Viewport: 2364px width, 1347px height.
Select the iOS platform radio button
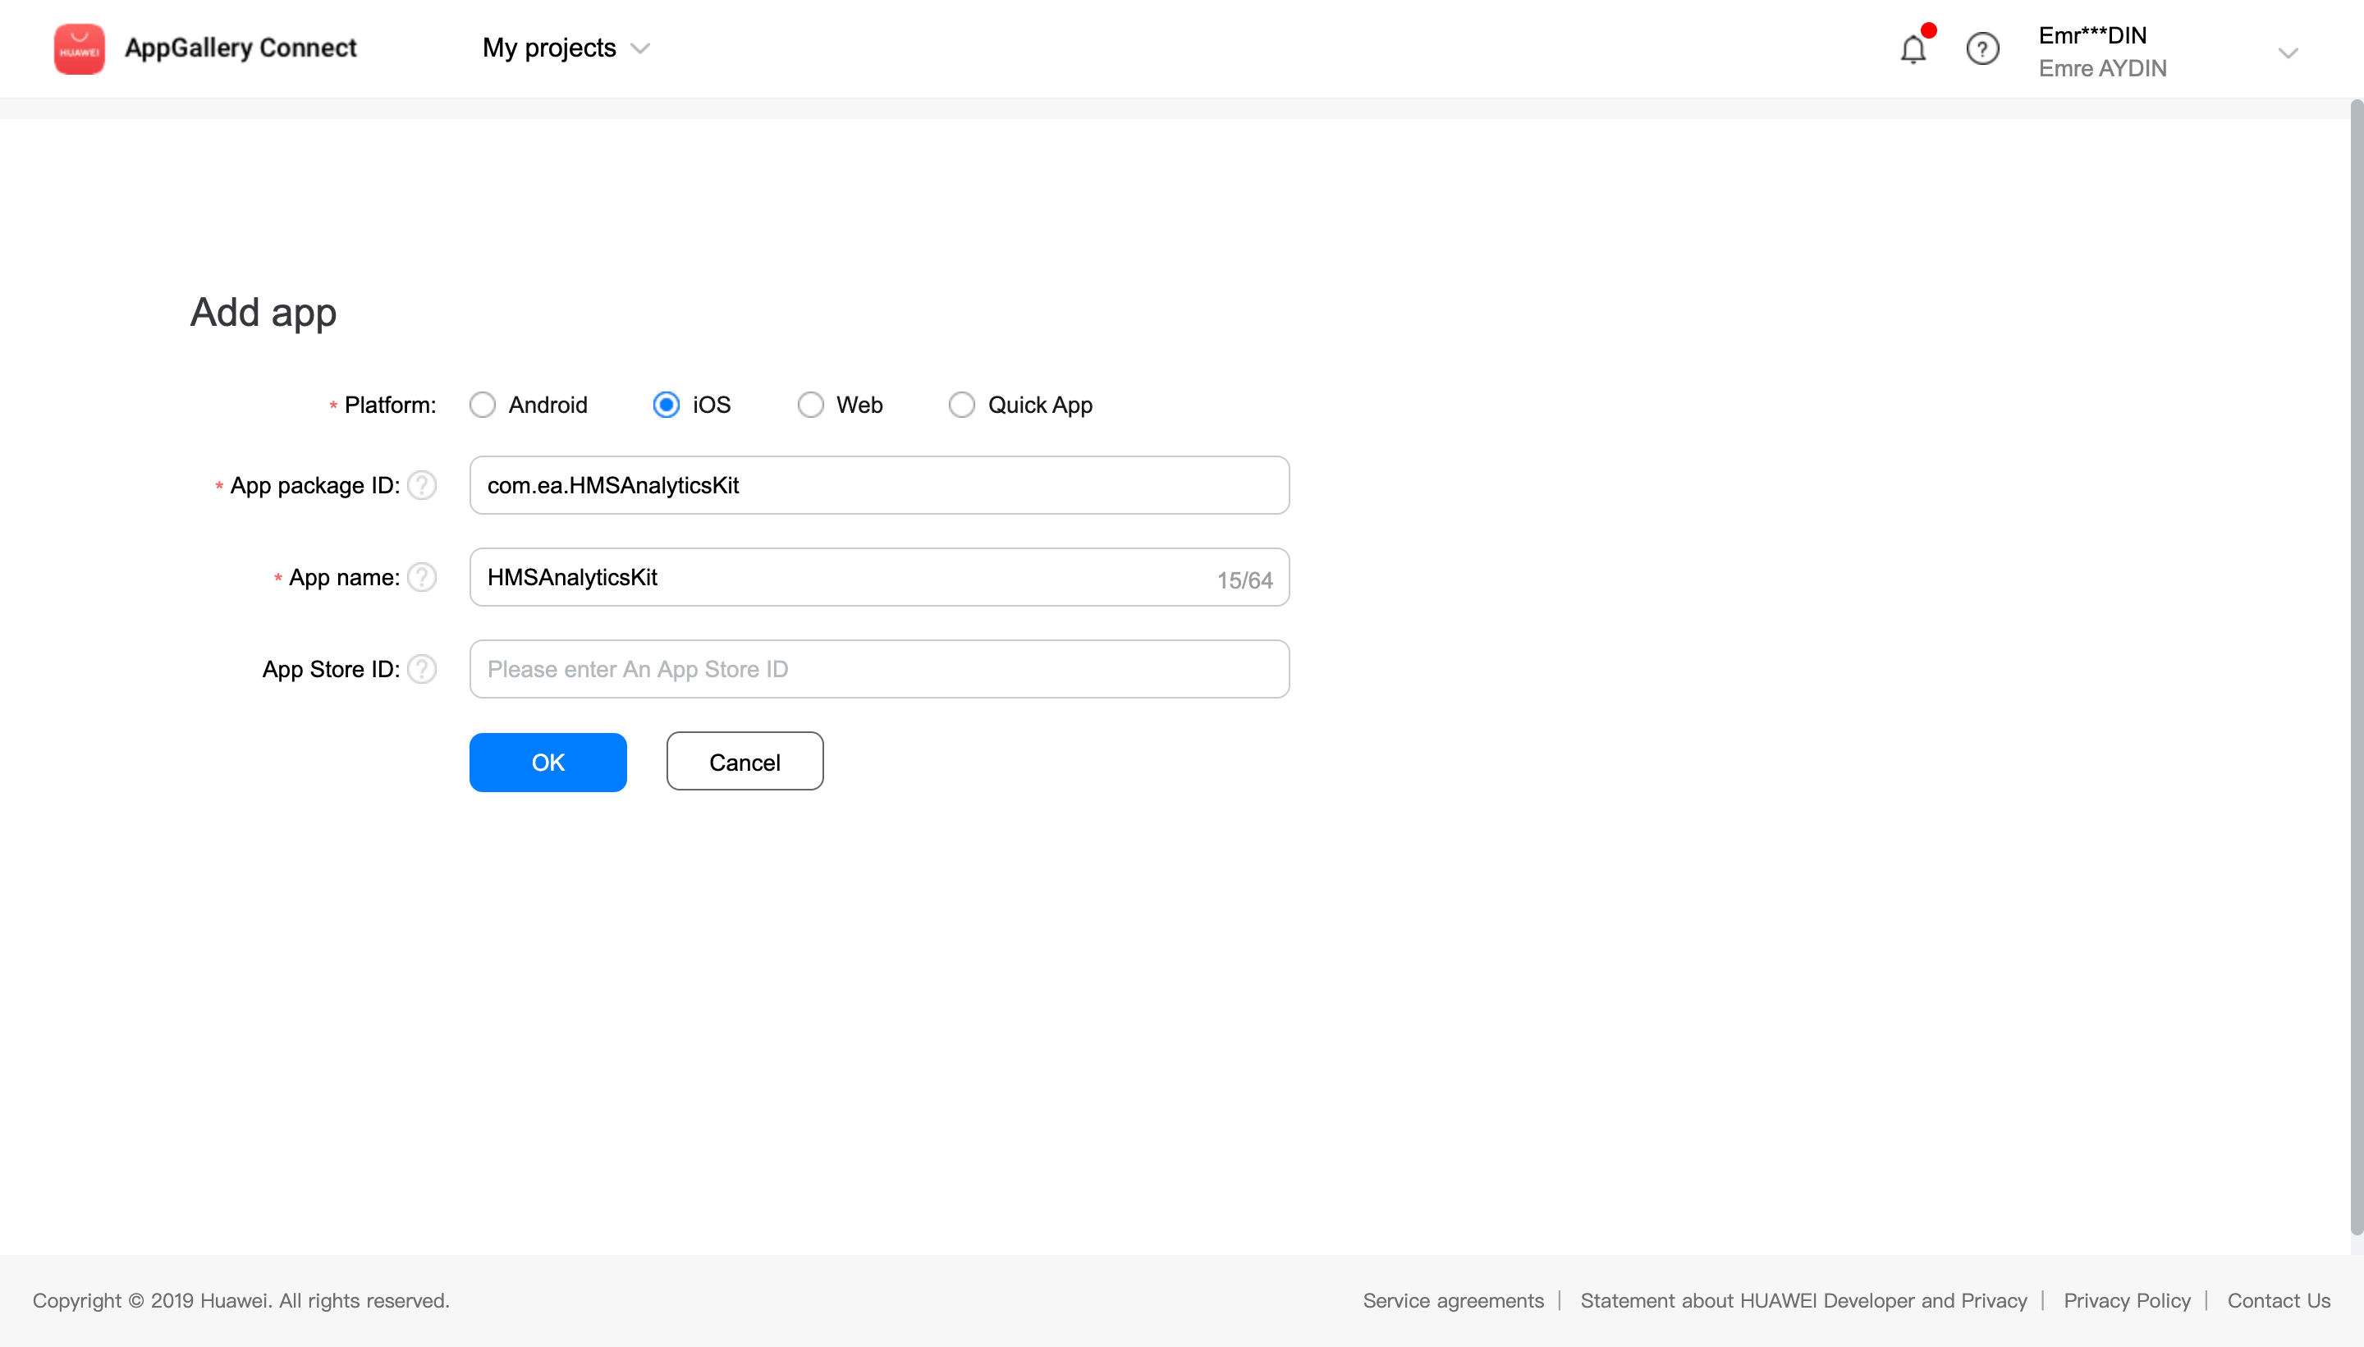pos(666,405)
